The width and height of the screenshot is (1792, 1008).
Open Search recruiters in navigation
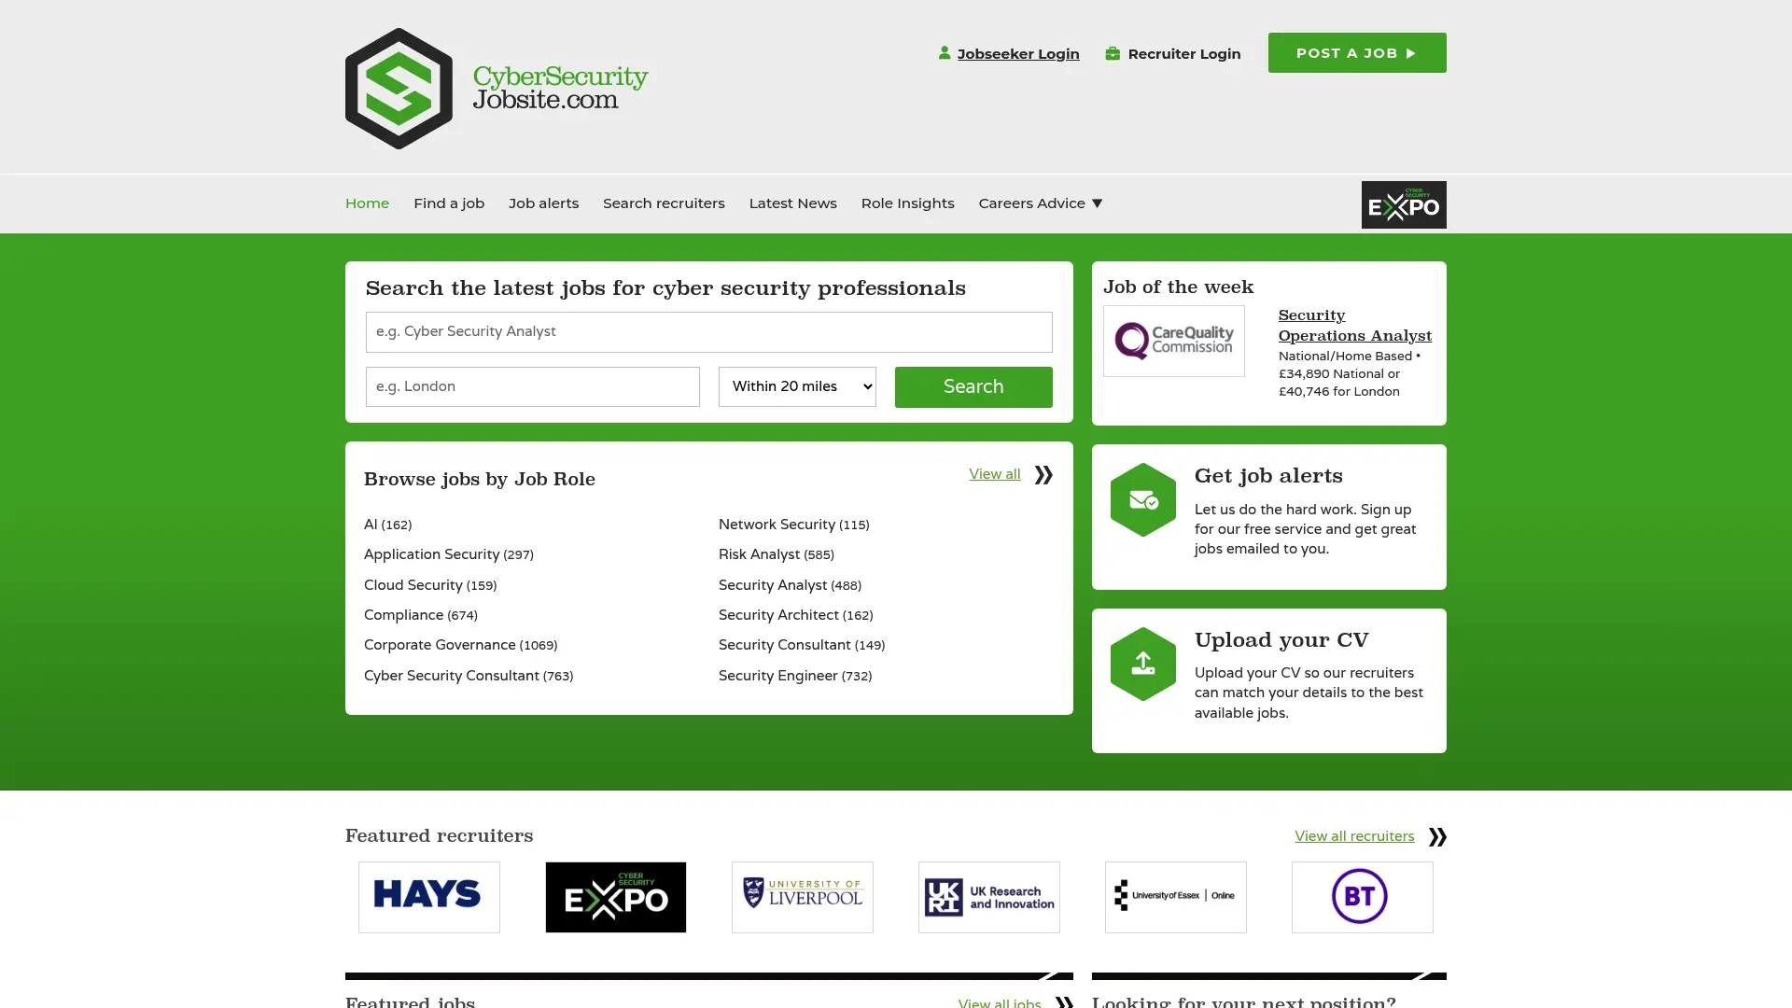(664, 203)
